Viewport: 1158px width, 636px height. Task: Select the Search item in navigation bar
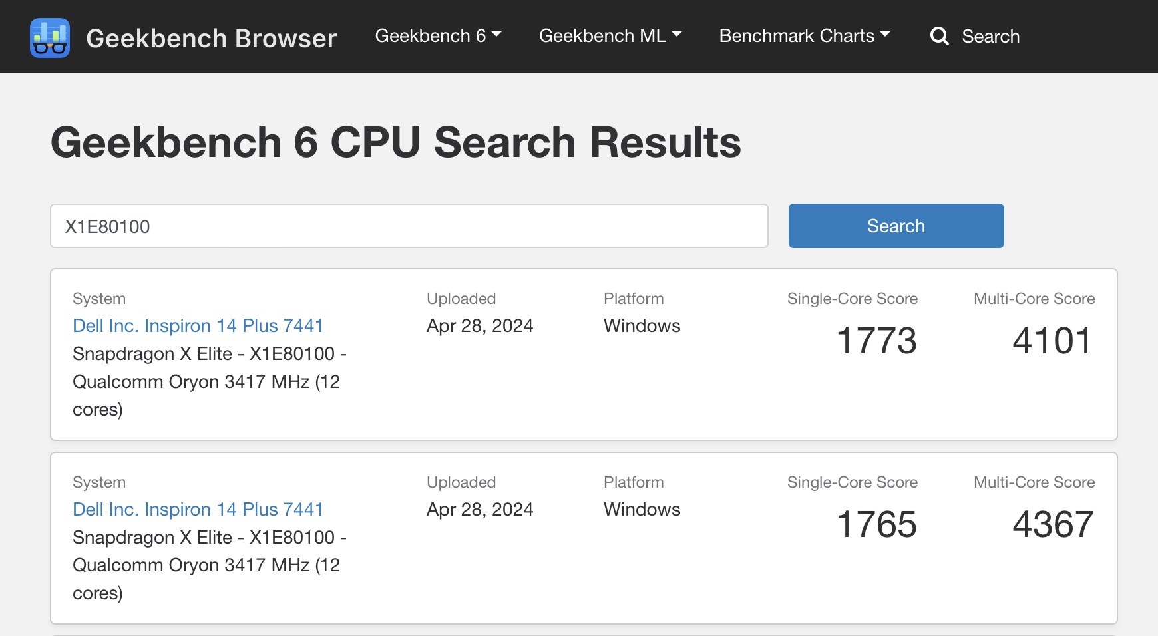click(990, 37)
